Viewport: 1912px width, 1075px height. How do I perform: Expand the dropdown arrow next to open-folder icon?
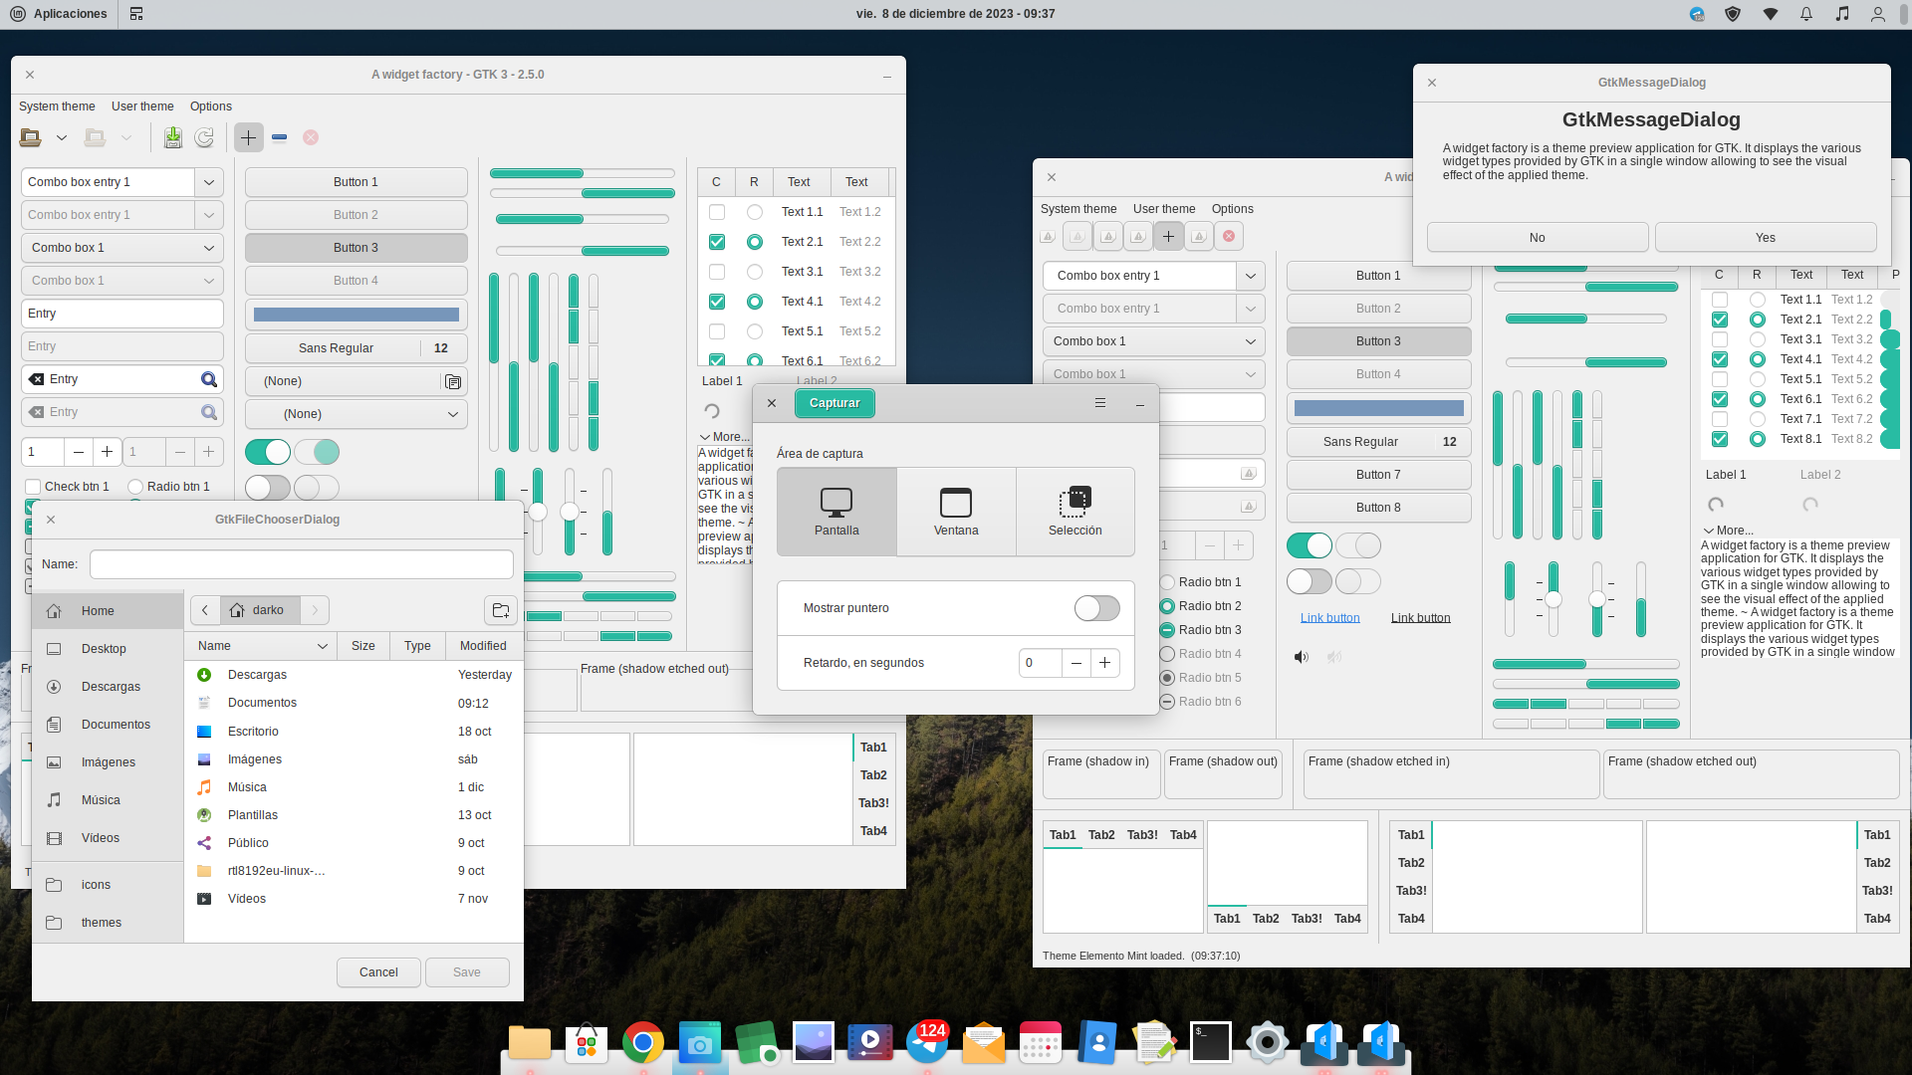click(62, 137)
